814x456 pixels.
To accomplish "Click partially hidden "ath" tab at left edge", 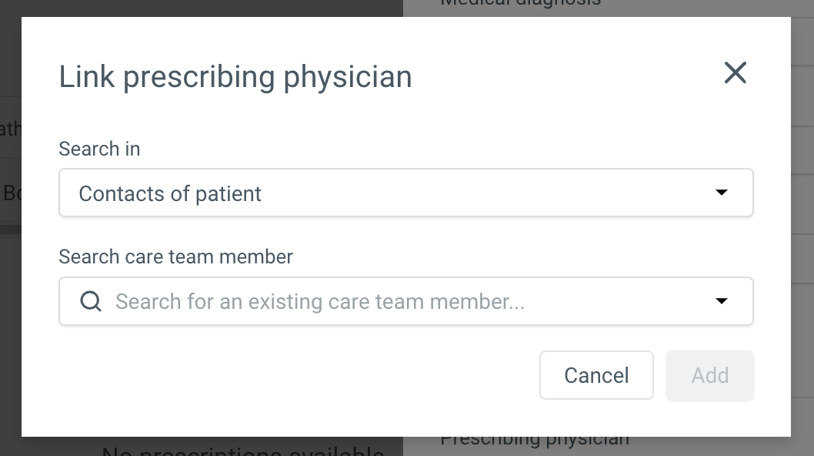I will click(10, 129).
